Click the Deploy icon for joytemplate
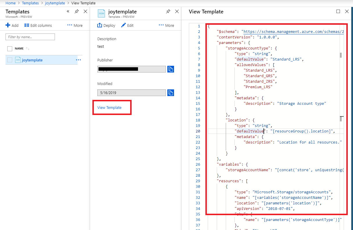Image resolution: width=353 pixels, height=230 pixels. [x=106, y=25]
